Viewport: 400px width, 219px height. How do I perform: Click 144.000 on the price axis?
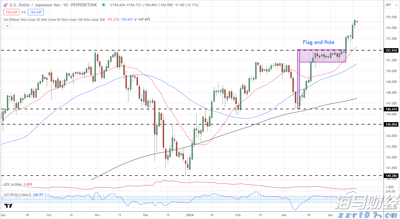[391, 136]
